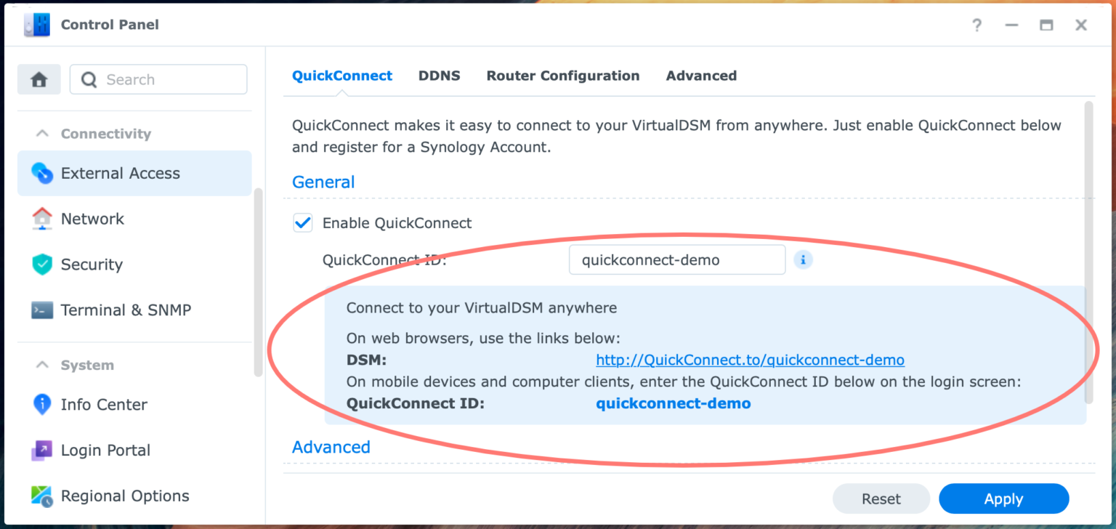Select the Network sidebar icon
Screen dimensions: 1116x529
coord(41,219)
